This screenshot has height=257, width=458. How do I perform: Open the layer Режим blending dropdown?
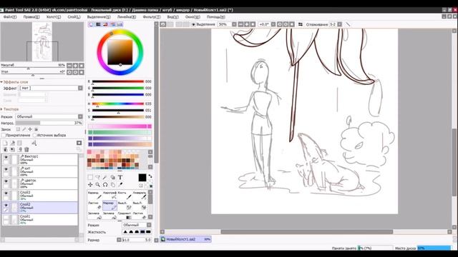[x=49, y=116]
